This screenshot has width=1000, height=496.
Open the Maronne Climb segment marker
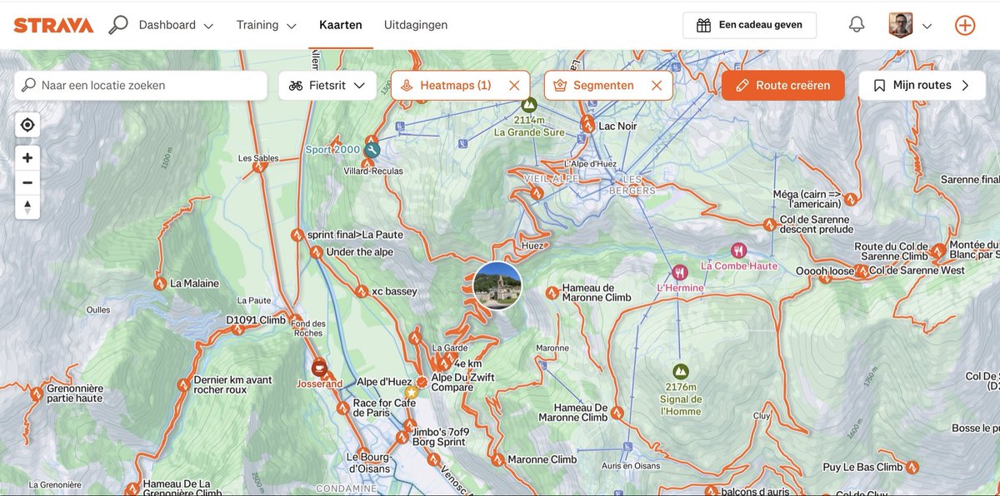coord(497,459)
